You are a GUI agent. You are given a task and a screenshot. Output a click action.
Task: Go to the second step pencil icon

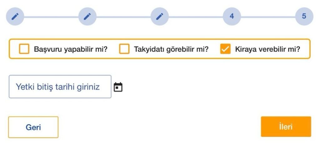87,17
